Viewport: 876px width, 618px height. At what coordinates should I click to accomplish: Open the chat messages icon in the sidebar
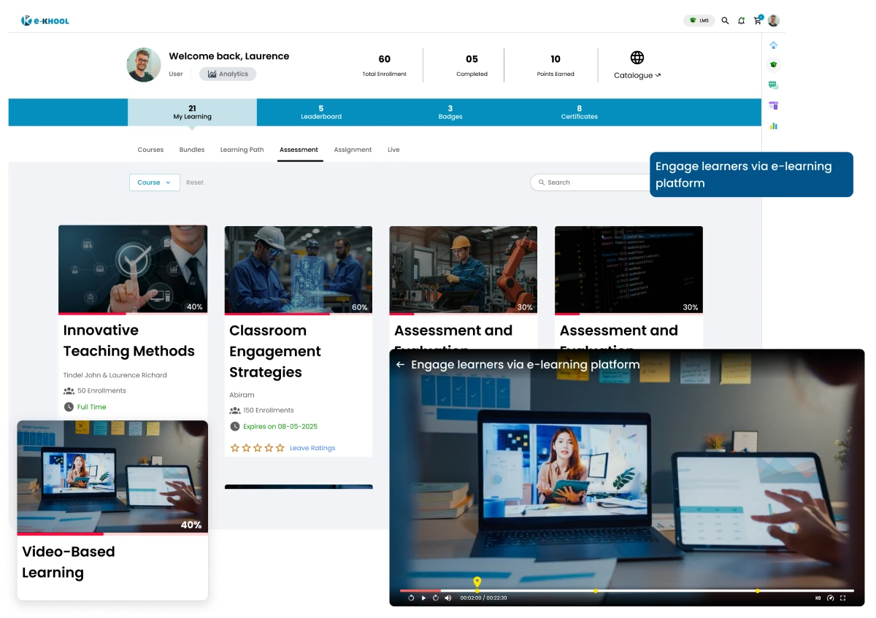point(774,83)
